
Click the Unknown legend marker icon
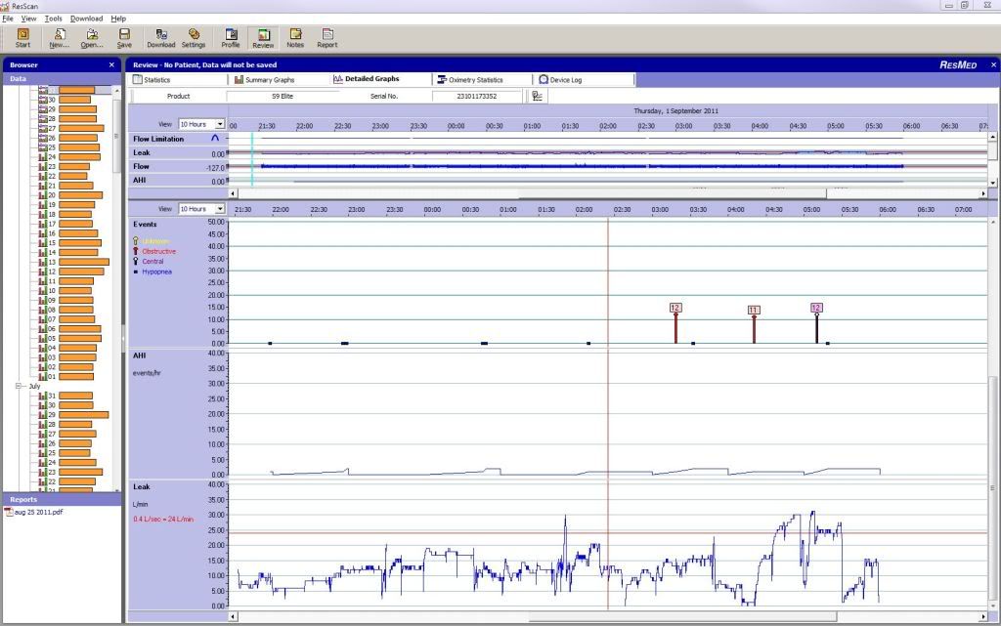[135, 241]
